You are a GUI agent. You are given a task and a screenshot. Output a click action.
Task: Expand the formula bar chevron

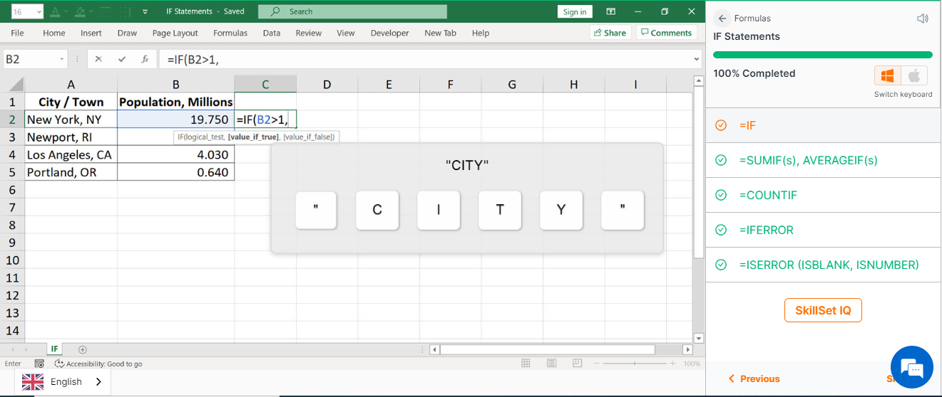pyautogui.click(x=696, y=60)
